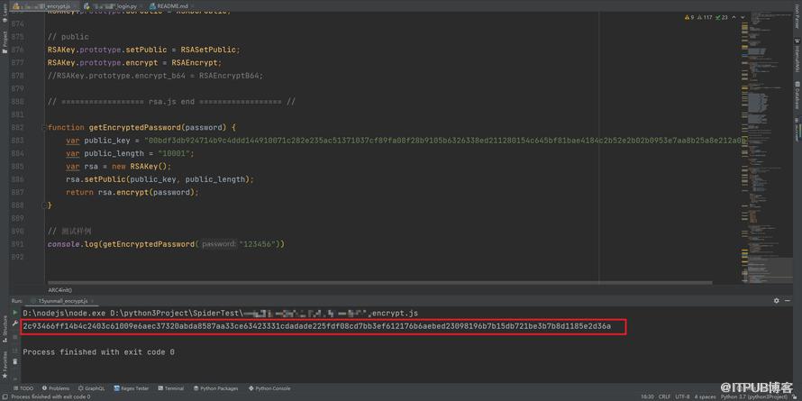802x401 pixels.
Task: Click the encrypted hex output line
Action: coord(316,326)
